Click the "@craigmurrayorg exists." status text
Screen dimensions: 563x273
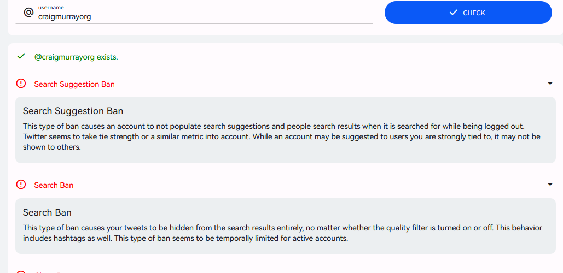coord(76,57)
